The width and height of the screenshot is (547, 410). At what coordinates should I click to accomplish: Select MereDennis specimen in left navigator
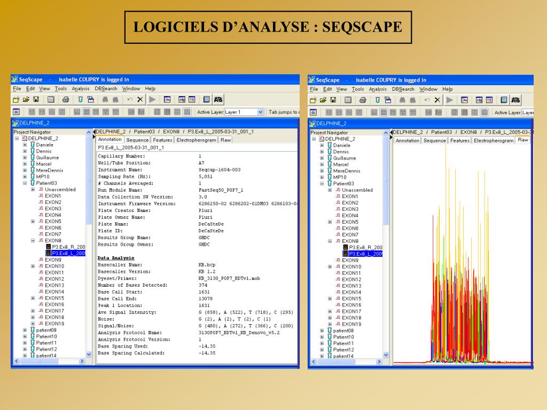(50, 170)
